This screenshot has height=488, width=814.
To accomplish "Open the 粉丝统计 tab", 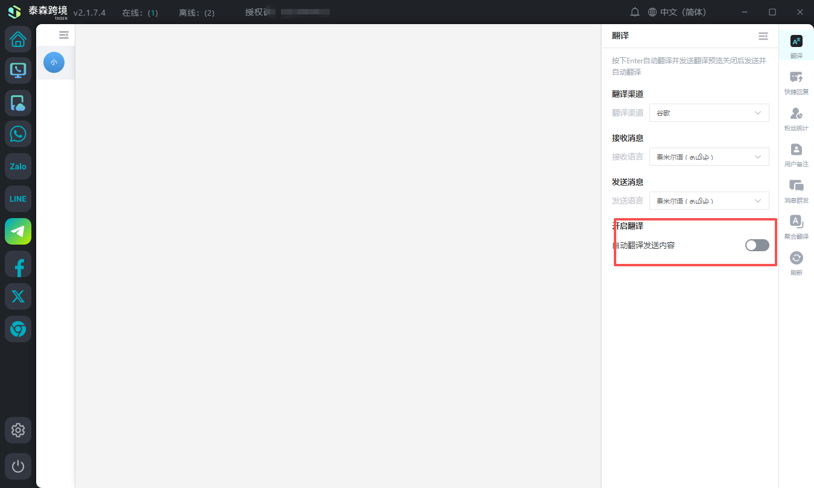I will tap(796, 119).
